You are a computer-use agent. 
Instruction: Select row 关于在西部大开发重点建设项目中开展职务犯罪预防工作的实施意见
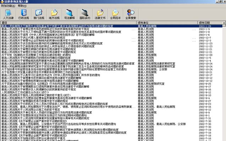(x=112, y=72)
